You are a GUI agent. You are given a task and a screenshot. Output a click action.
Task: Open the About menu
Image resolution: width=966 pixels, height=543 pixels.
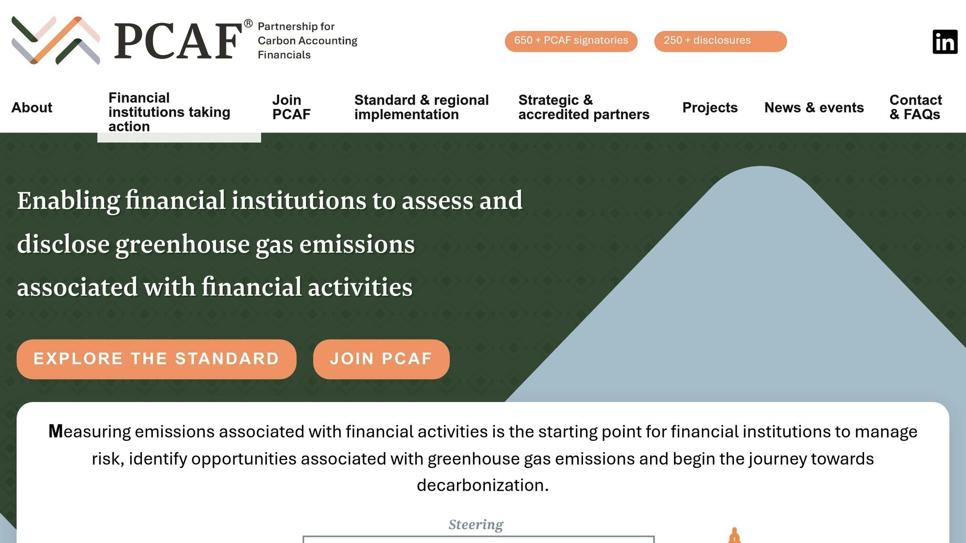(32, 107)
